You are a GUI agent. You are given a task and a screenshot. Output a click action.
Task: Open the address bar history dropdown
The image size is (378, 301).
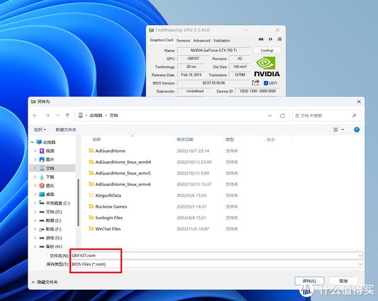click(x=270, y=116)
